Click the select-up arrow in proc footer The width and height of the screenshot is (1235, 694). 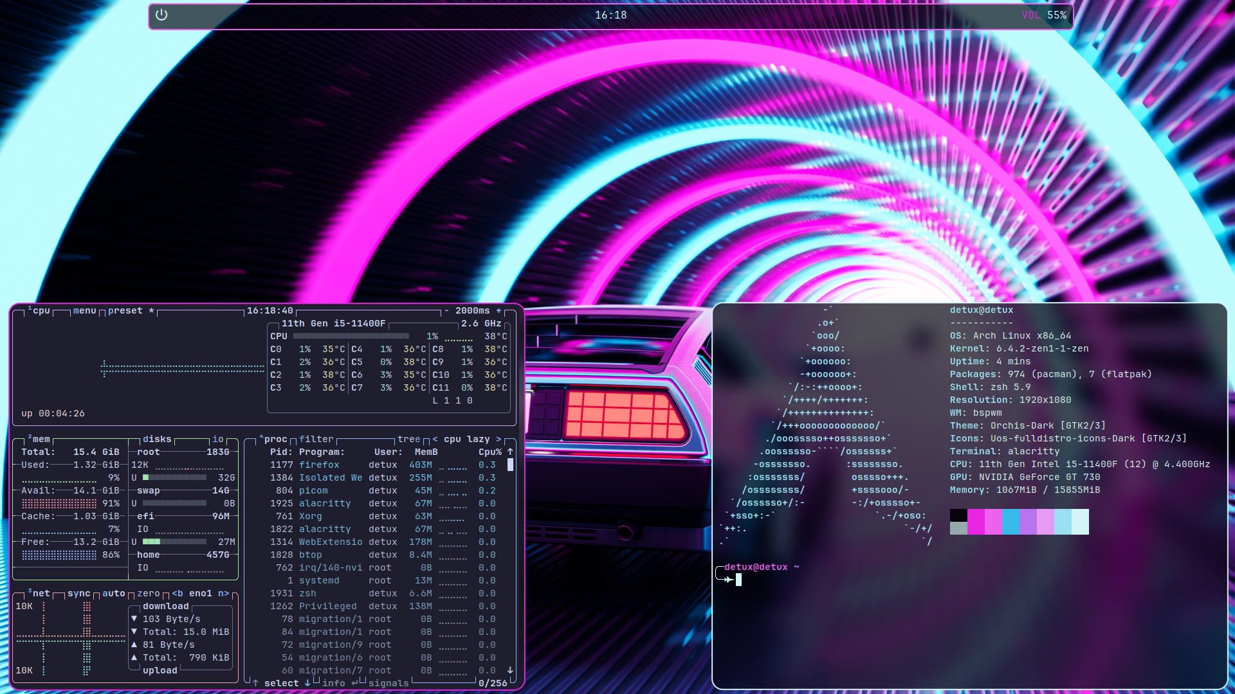click(255, 683)
